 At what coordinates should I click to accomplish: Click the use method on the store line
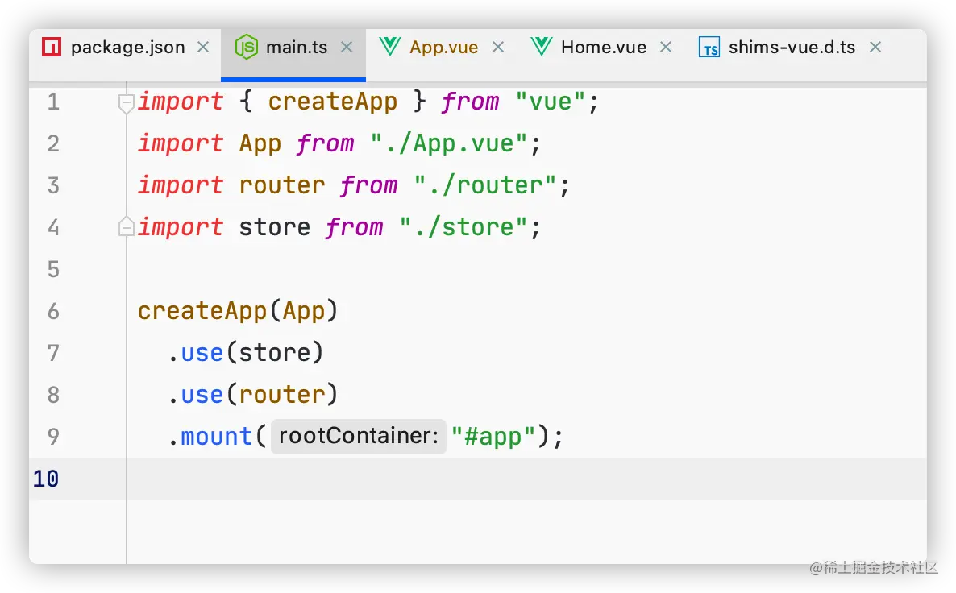click(202, 354)
